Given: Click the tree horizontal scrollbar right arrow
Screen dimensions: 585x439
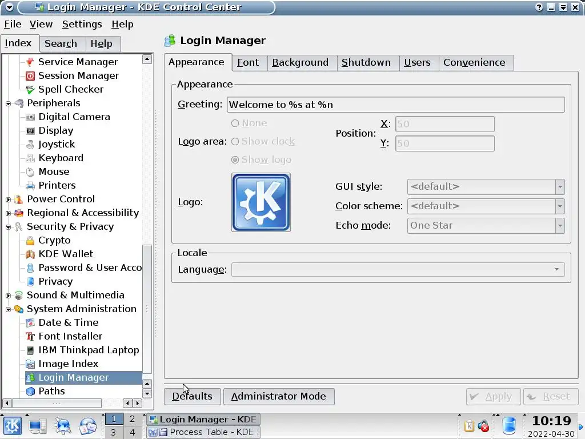Looking at the screenshot, I should pos(138,403).
